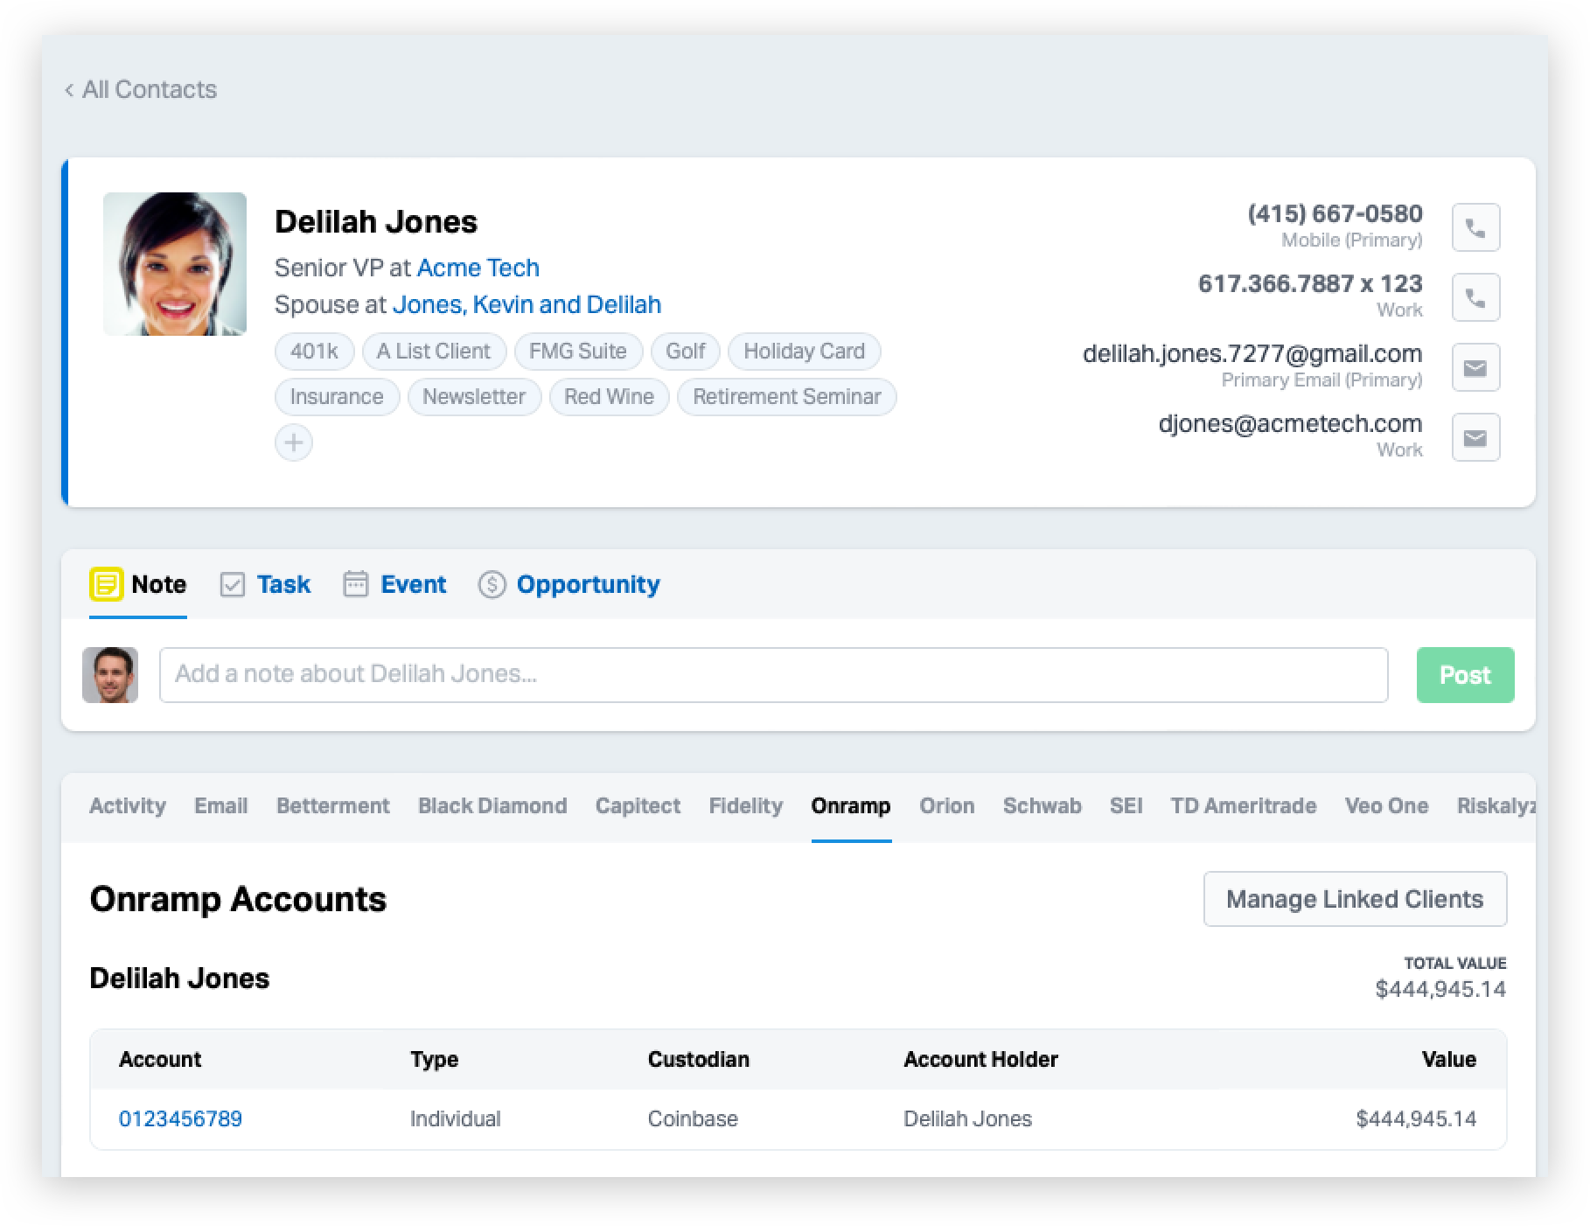1590x1226 pixels.
Task: Click the Account column header
Action: 160,1059
